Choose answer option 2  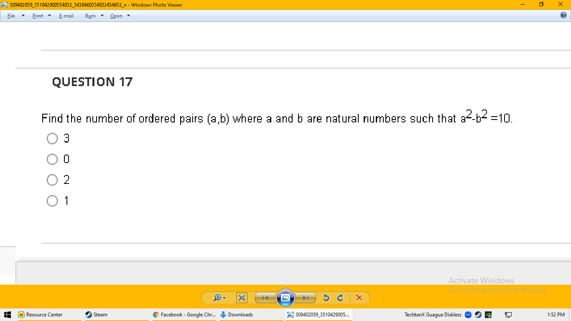click(52, 180)
